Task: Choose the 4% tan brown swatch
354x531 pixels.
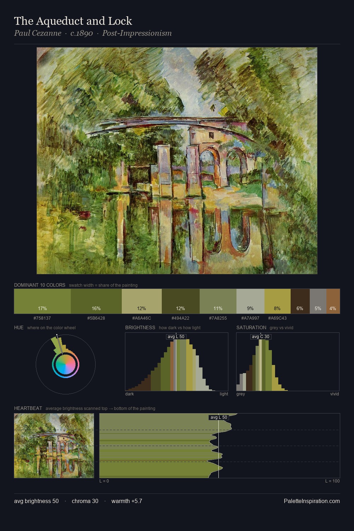Action: (333, 301)
